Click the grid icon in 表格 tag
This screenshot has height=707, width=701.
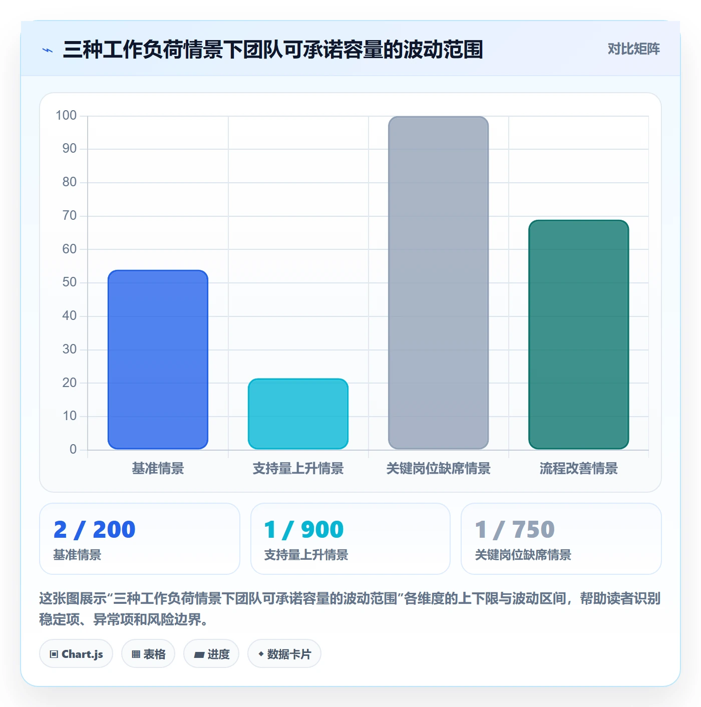136,654
